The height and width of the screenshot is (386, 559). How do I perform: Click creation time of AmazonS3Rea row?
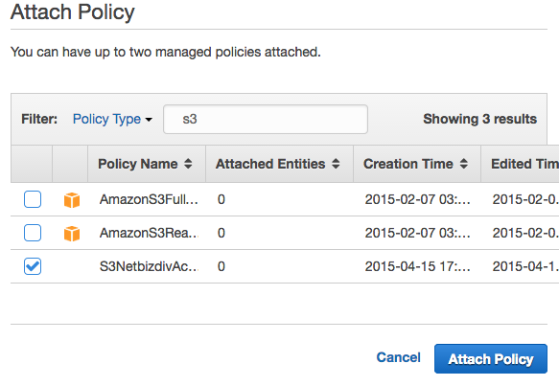click(417, 233)
